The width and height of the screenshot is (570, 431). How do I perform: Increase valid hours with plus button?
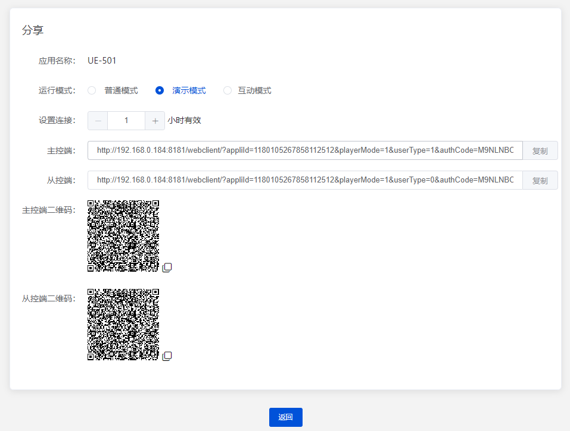155,121
